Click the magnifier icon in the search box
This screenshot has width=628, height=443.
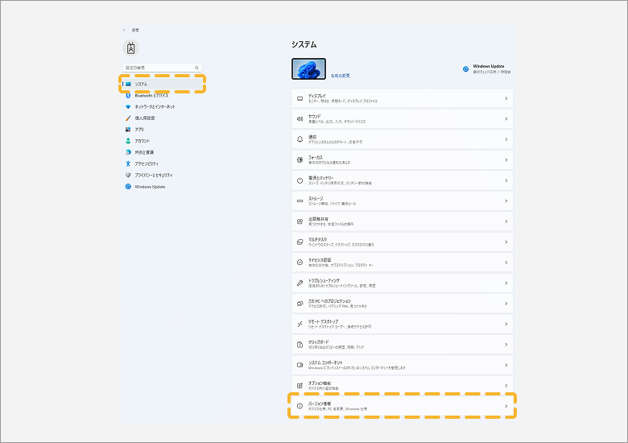[196, 68]
